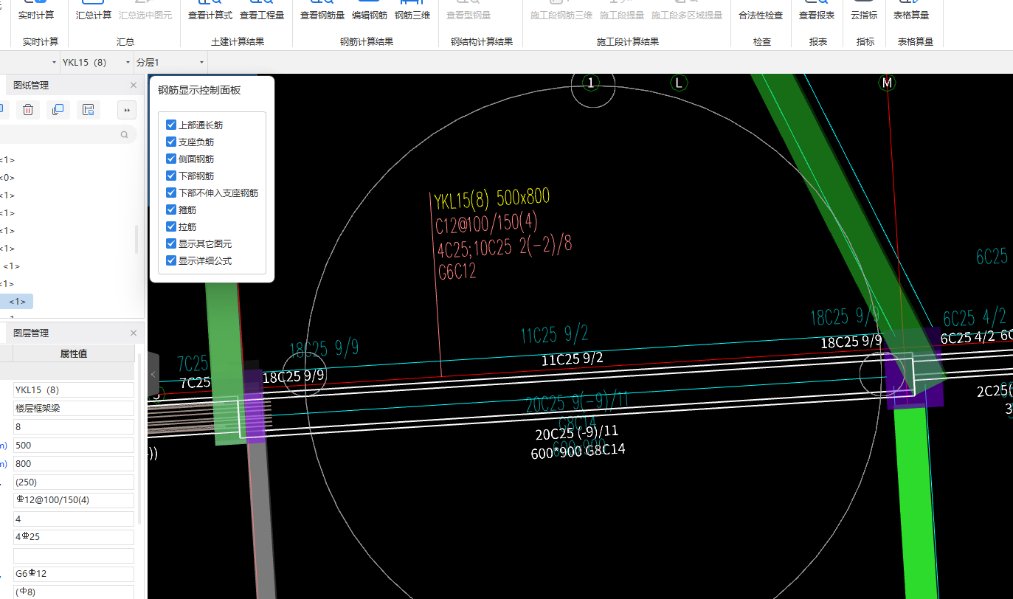Toggle 箍筋 checkbox
Viewport: 1013px width, 599px height.
pyautogui.click(x=171, y=210)
